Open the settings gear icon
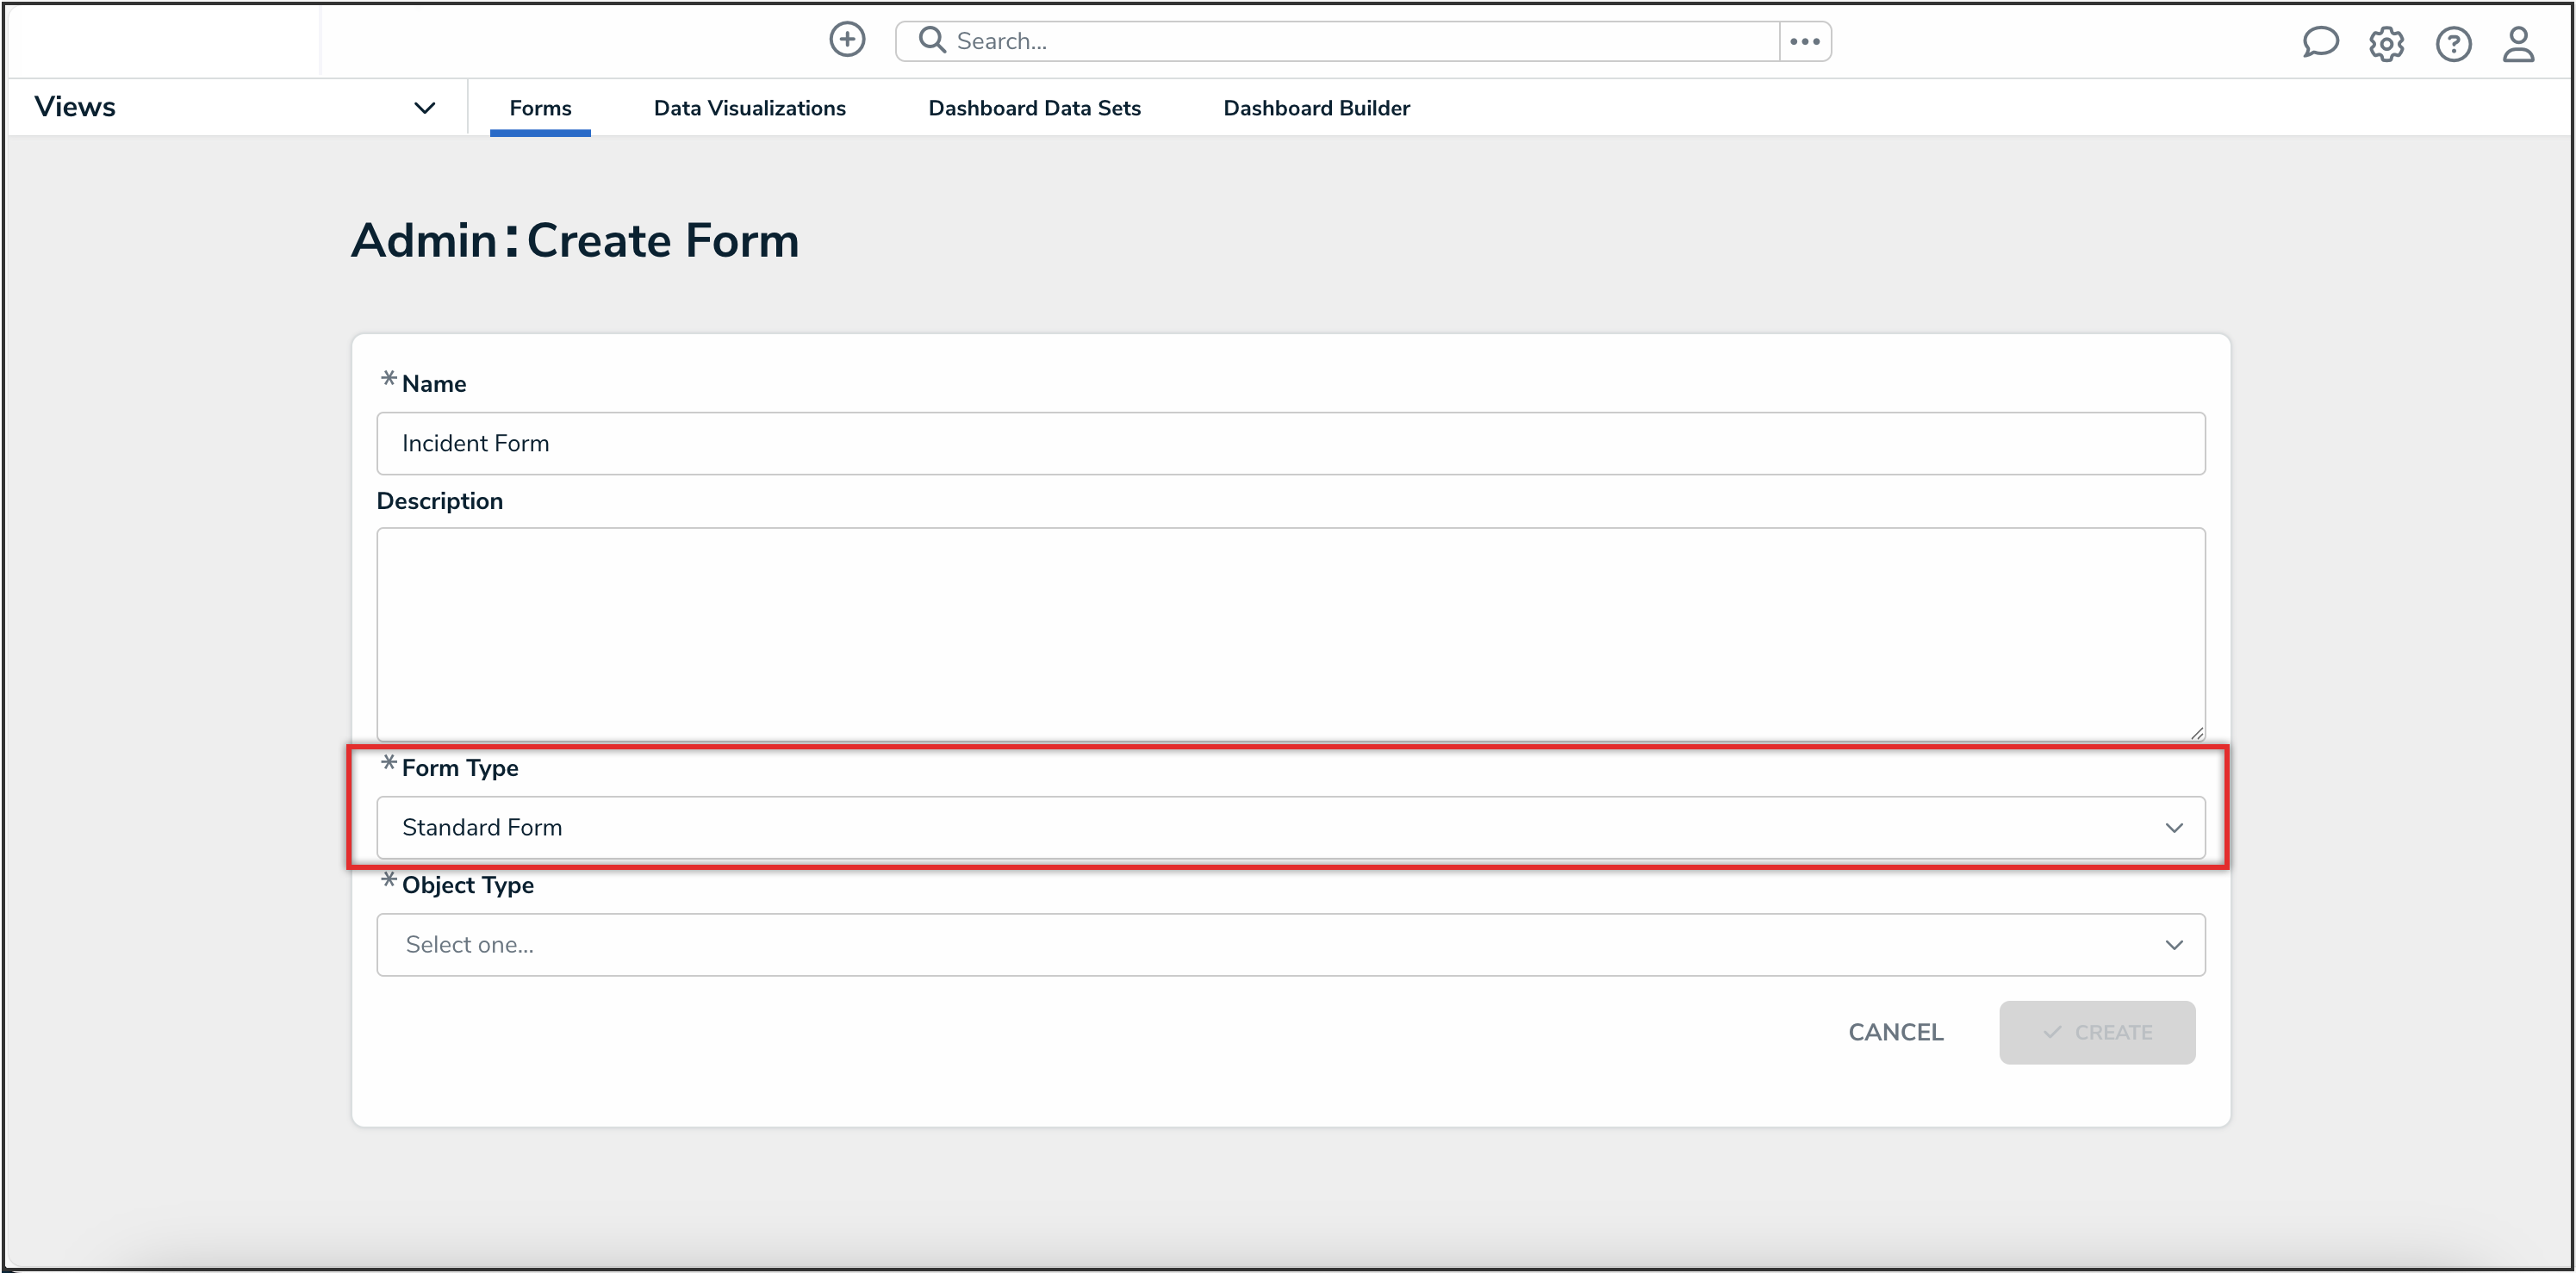 (x=2387, y=44)
